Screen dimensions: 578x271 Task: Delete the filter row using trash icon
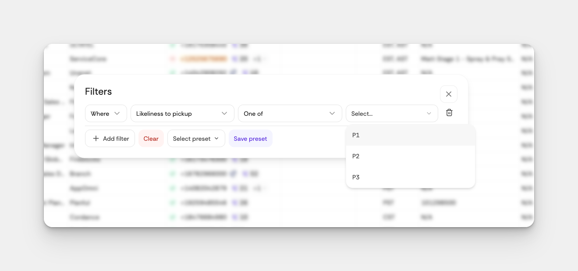449,113
